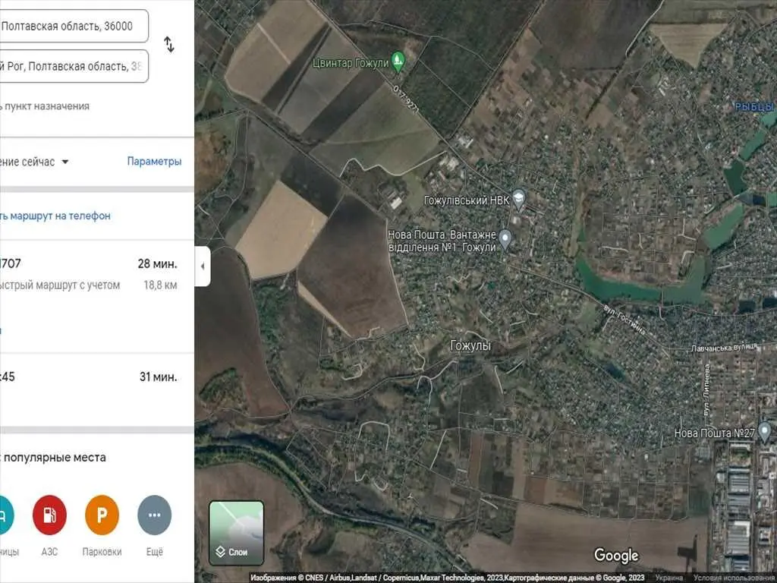
Task: Select the 28 мин. route option
Action: 91,274
